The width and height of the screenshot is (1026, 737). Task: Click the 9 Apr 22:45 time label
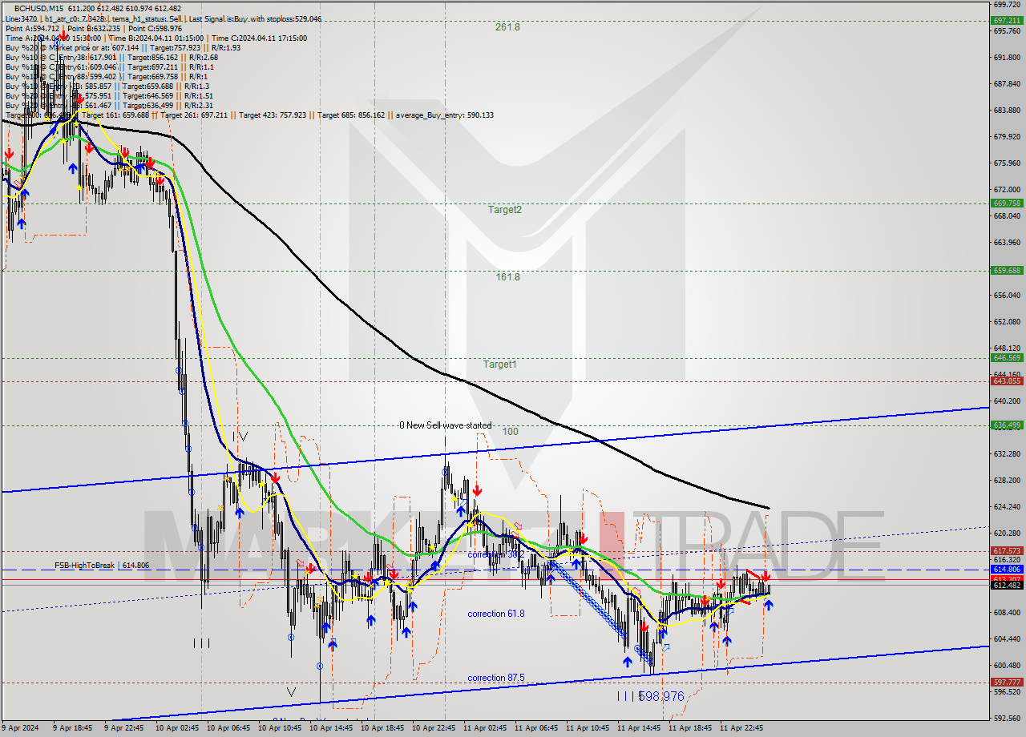123,729
